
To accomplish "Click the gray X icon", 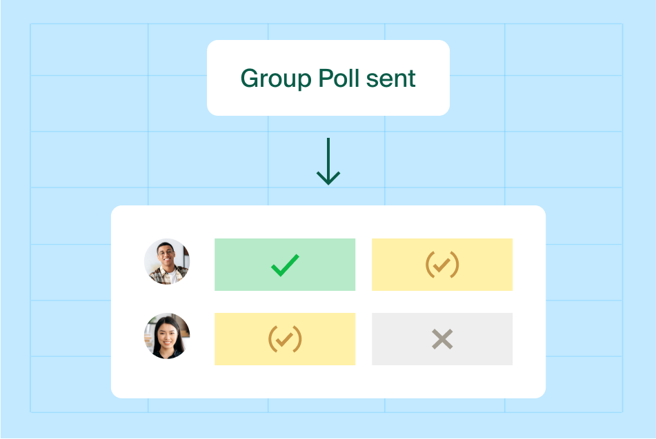I will (x=442, y=339).
